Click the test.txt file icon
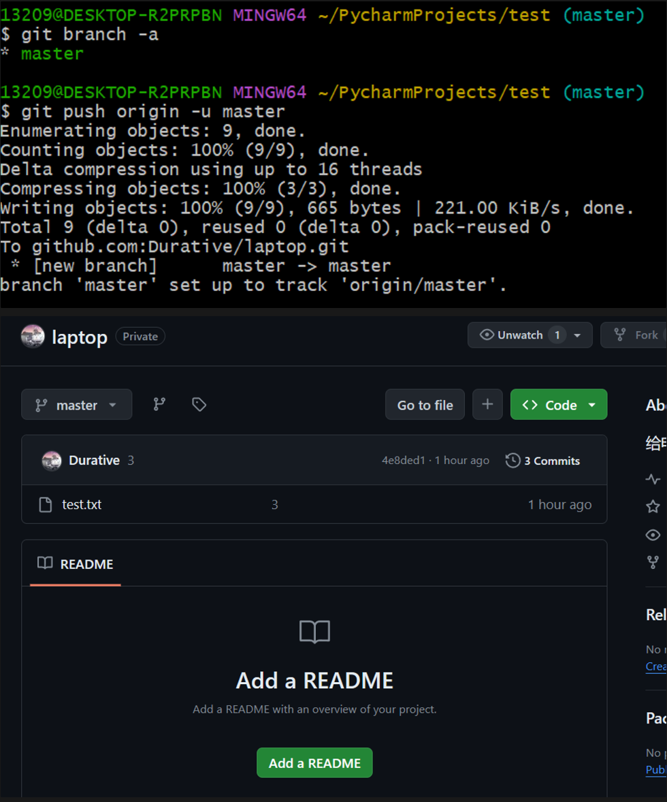Screen dimensions: 667x802 (x=46, y=505)
